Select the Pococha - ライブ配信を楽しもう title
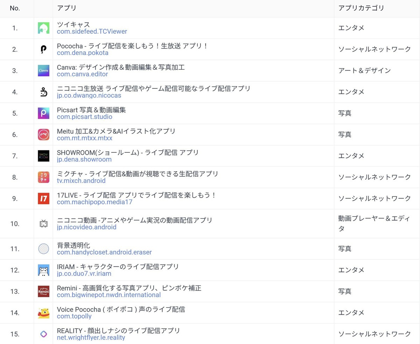The height and width of the screenshot is (344, 420). click(x=133, y=46)
